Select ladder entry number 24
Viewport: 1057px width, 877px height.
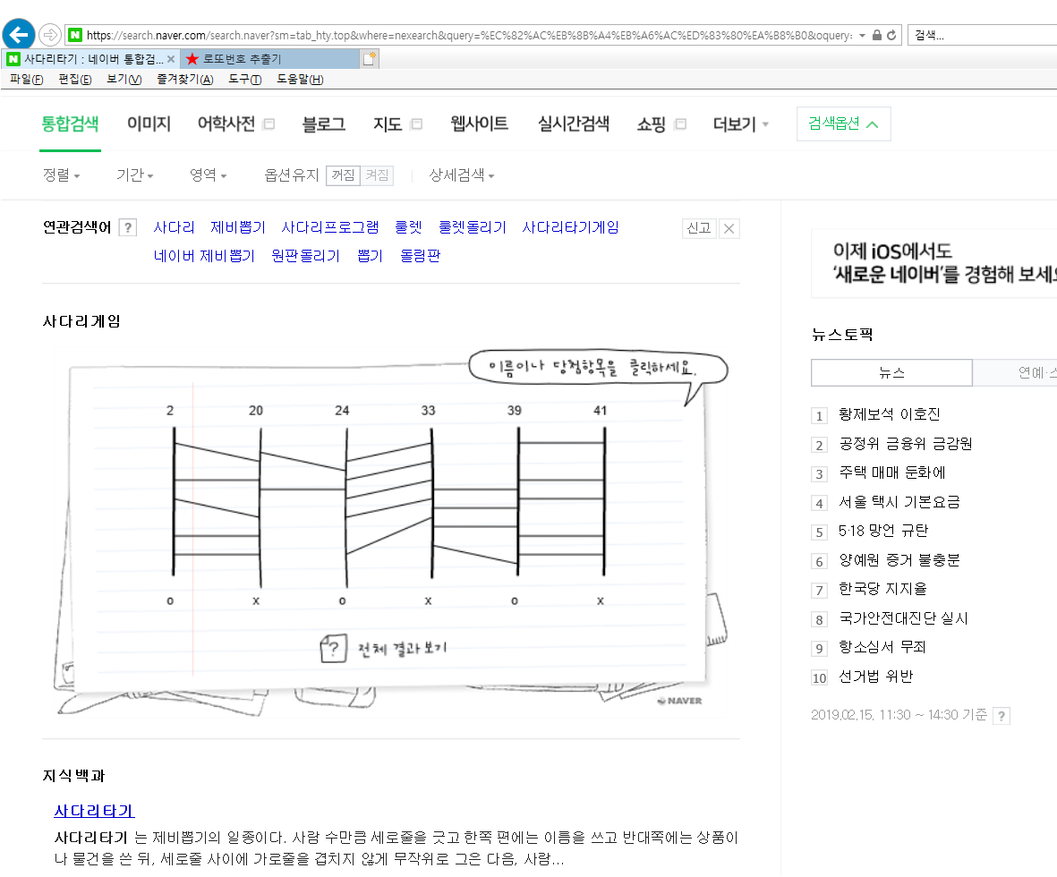point(342,411)
